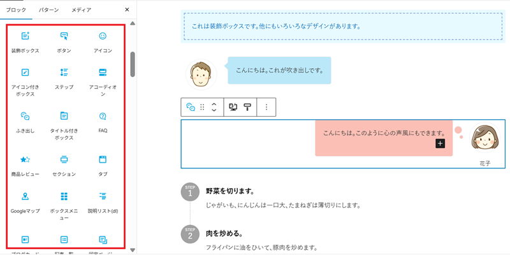Viewport: 510px width, 255px height.
Task: Add the アイコン block
Action: 103,42
